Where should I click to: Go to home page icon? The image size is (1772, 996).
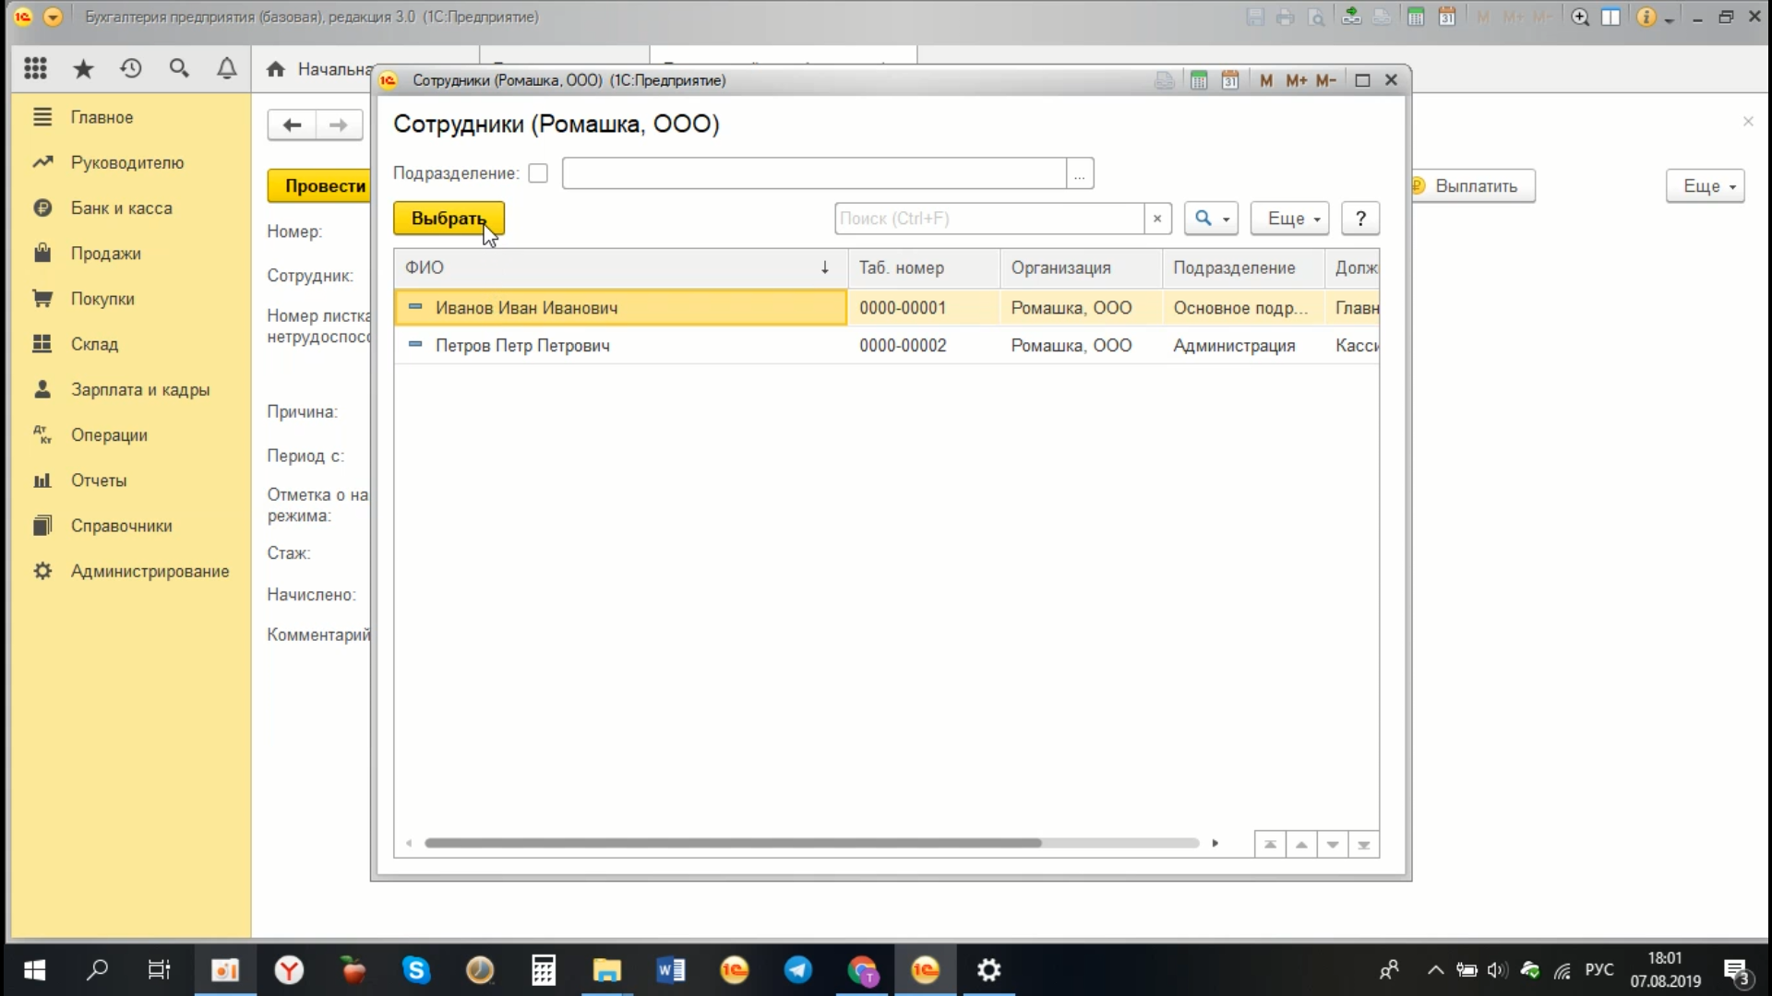tap(275, 69)
